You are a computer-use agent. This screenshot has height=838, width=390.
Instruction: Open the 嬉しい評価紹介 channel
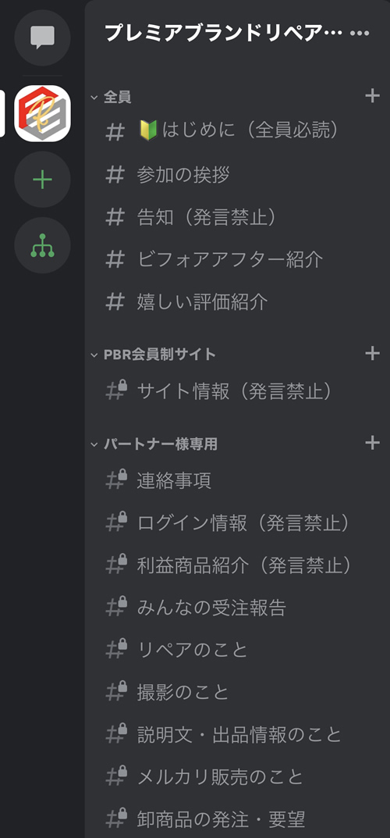point(237,302)
